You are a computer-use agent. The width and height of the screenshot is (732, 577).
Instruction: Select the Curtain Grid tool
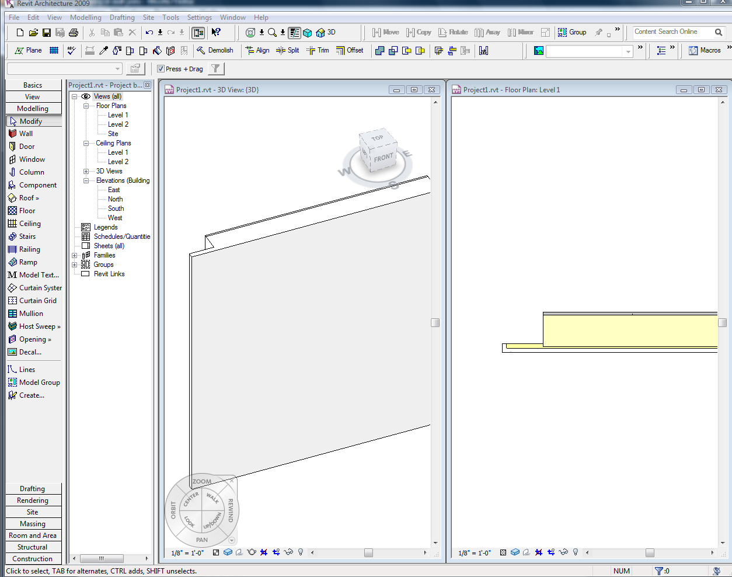coord(37,301)
